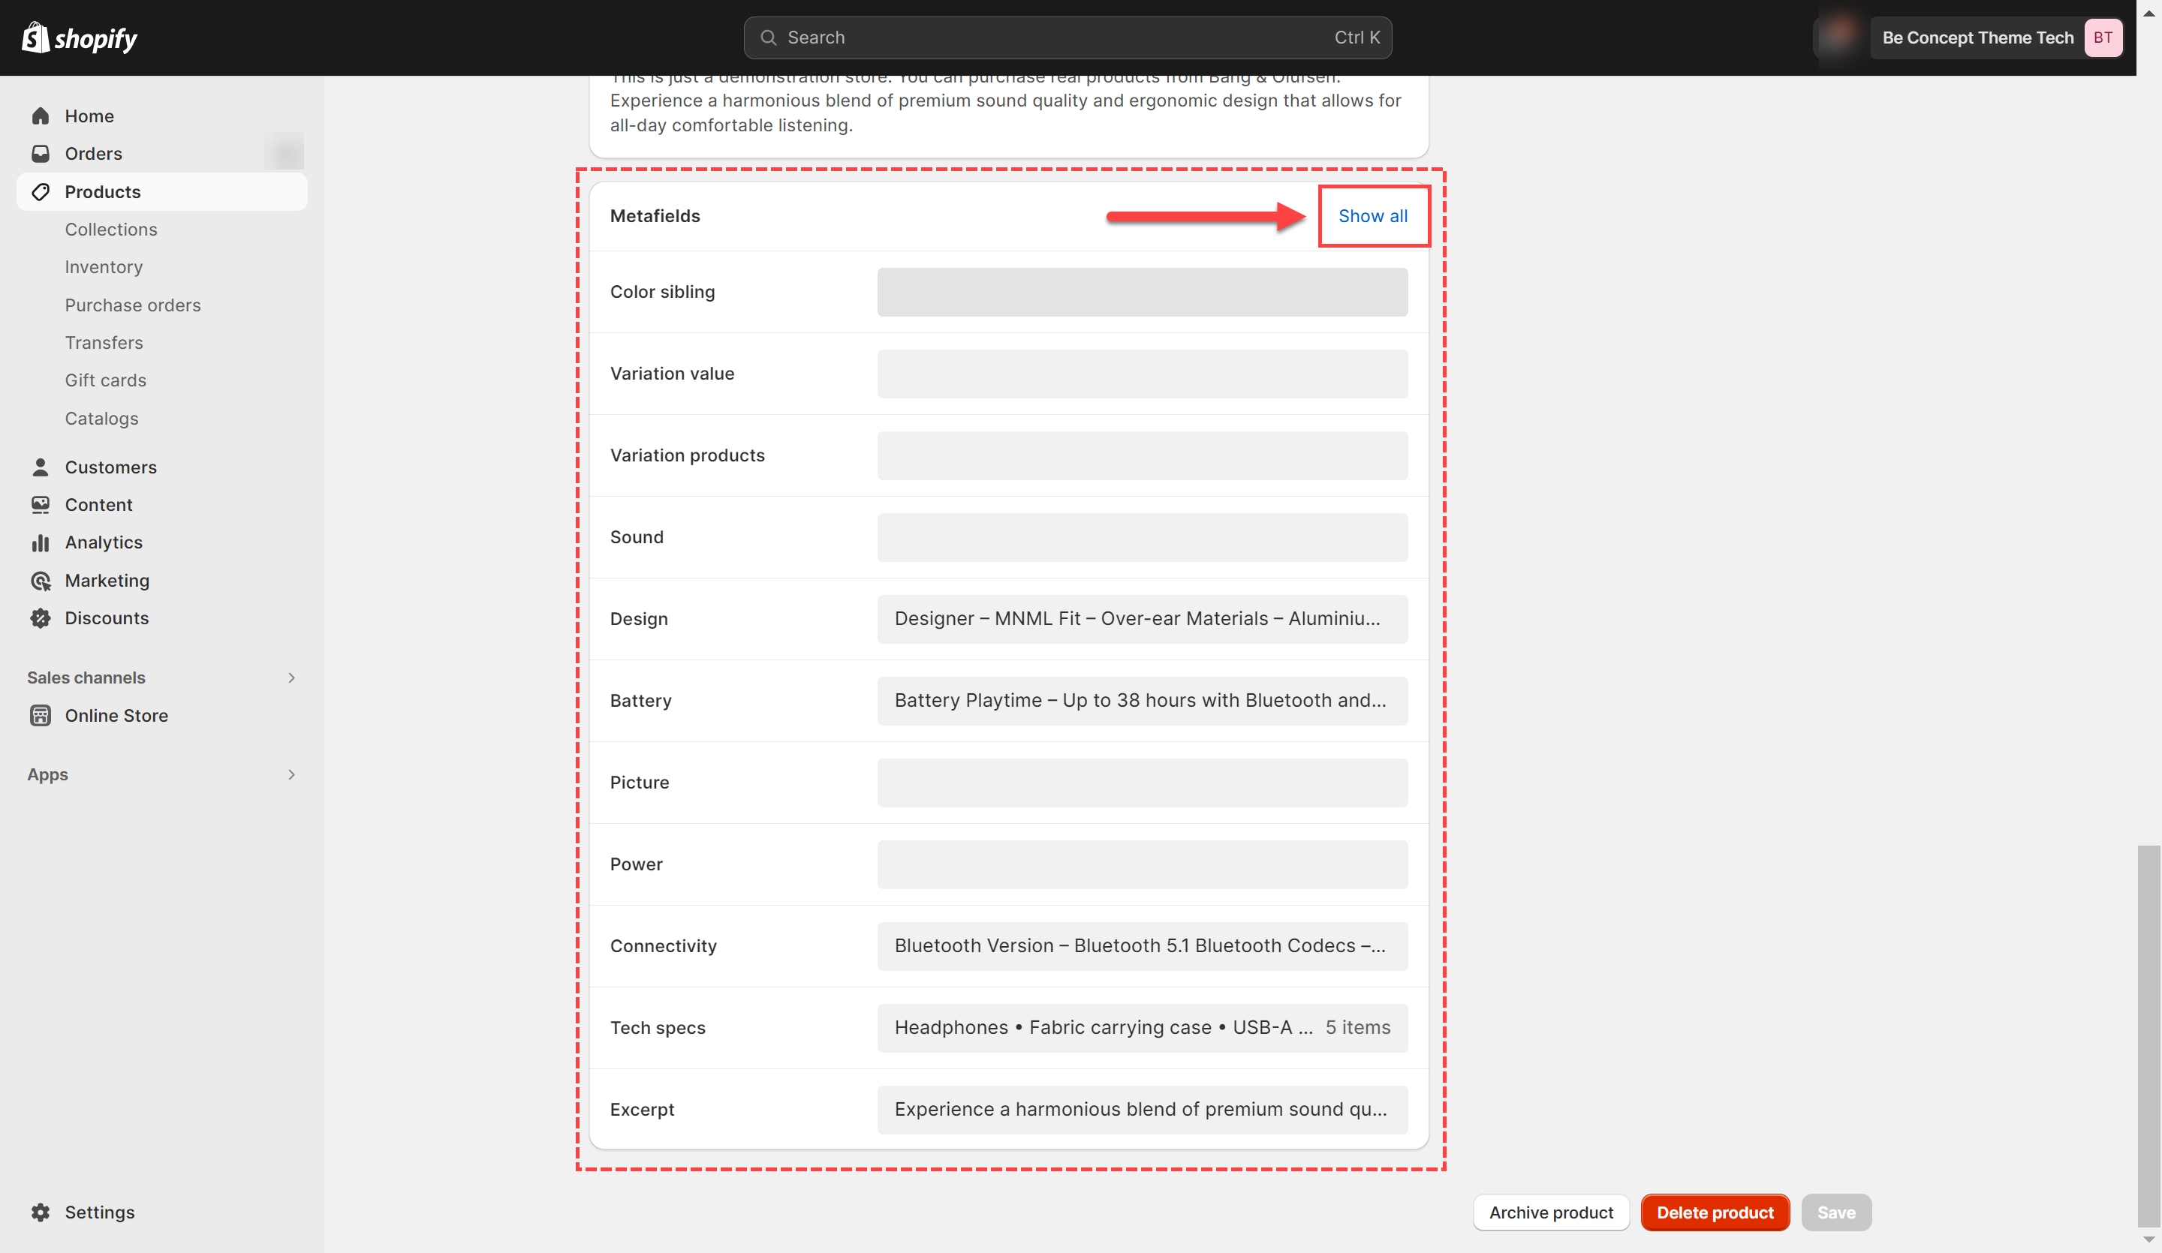Viewport: 2162px width, 1253px height.
Task: Click the Shopify logo
Action: coord(79,38)
